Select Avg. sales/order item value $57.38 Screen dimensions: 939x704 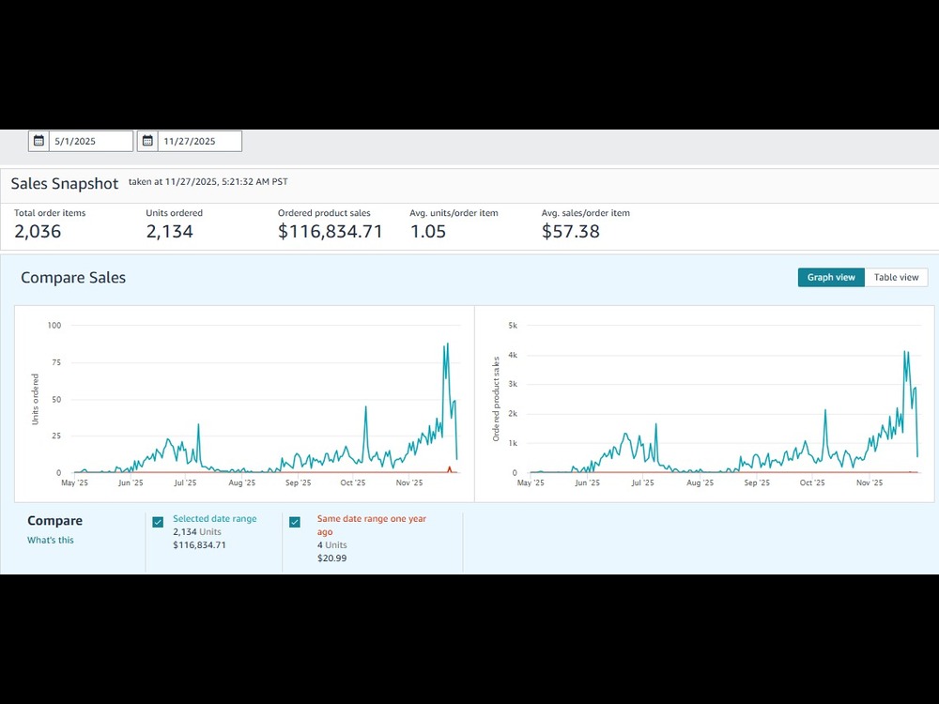pos(571,231)
